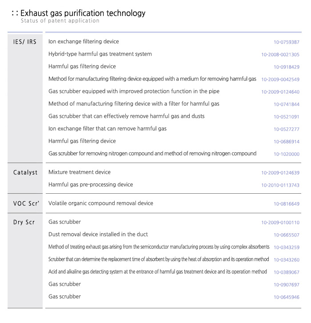Select the IES/ IRS category label
The height and width of the screenshot is (323, 311).
pos(25,42)
